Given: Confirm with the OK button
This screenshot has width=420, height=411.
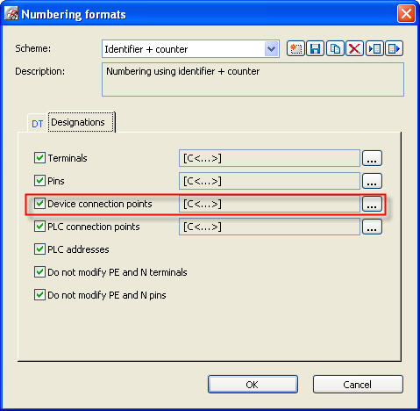Looking at the screenshot, I should [253, 385].
